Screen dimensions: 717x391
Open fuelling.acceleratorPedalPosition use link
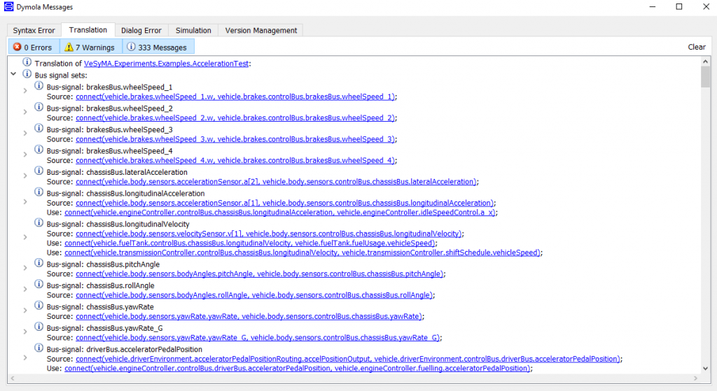(297, 368)
